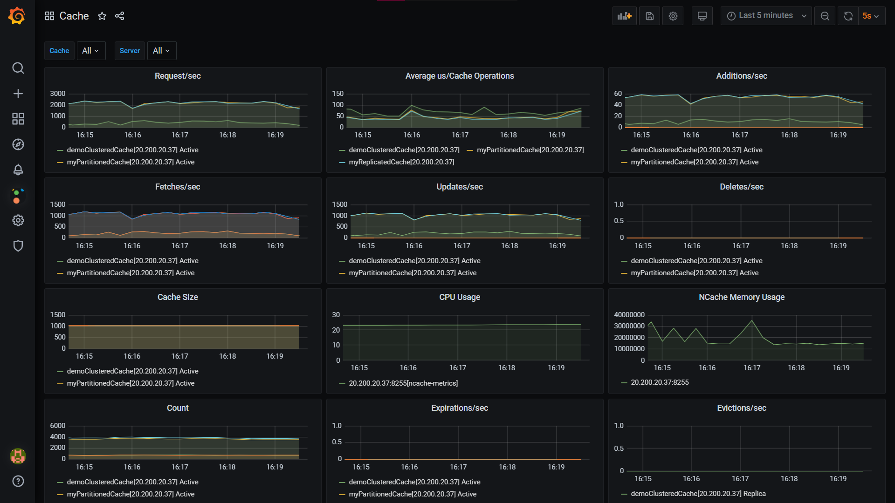Toggle myPartitionedCache series in Request/sec legend

tap(131, 162)
